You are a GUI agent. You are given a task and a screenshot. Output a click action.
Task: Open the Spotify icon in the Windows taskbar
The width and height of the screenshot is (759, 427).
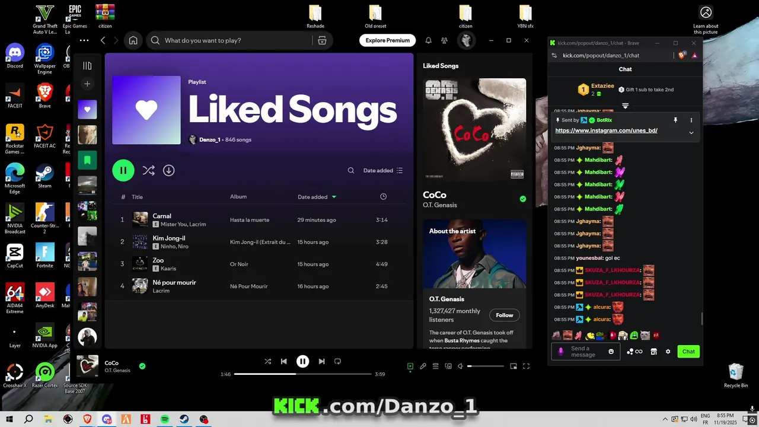[x=165, y=419]
